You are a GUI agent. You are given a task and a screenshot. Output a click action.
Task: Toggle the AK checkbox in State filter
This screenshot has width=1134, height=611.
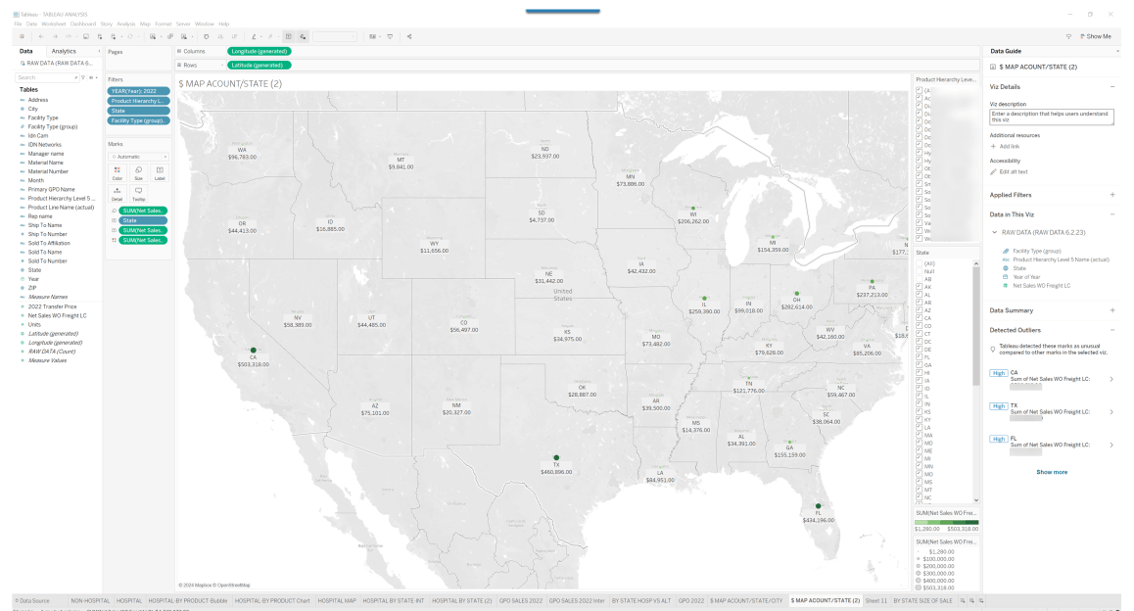[x=919, y=287]
